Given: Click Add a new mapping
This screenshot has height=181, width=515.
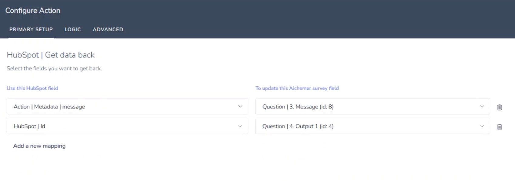Looking at the screenshot, I should [39, 146].
